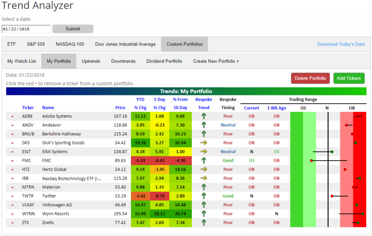Image resolution: width=372 pixels, height=236 pixels.
Task: Open the Download Today's Data link
Action: tap(341, 44)
